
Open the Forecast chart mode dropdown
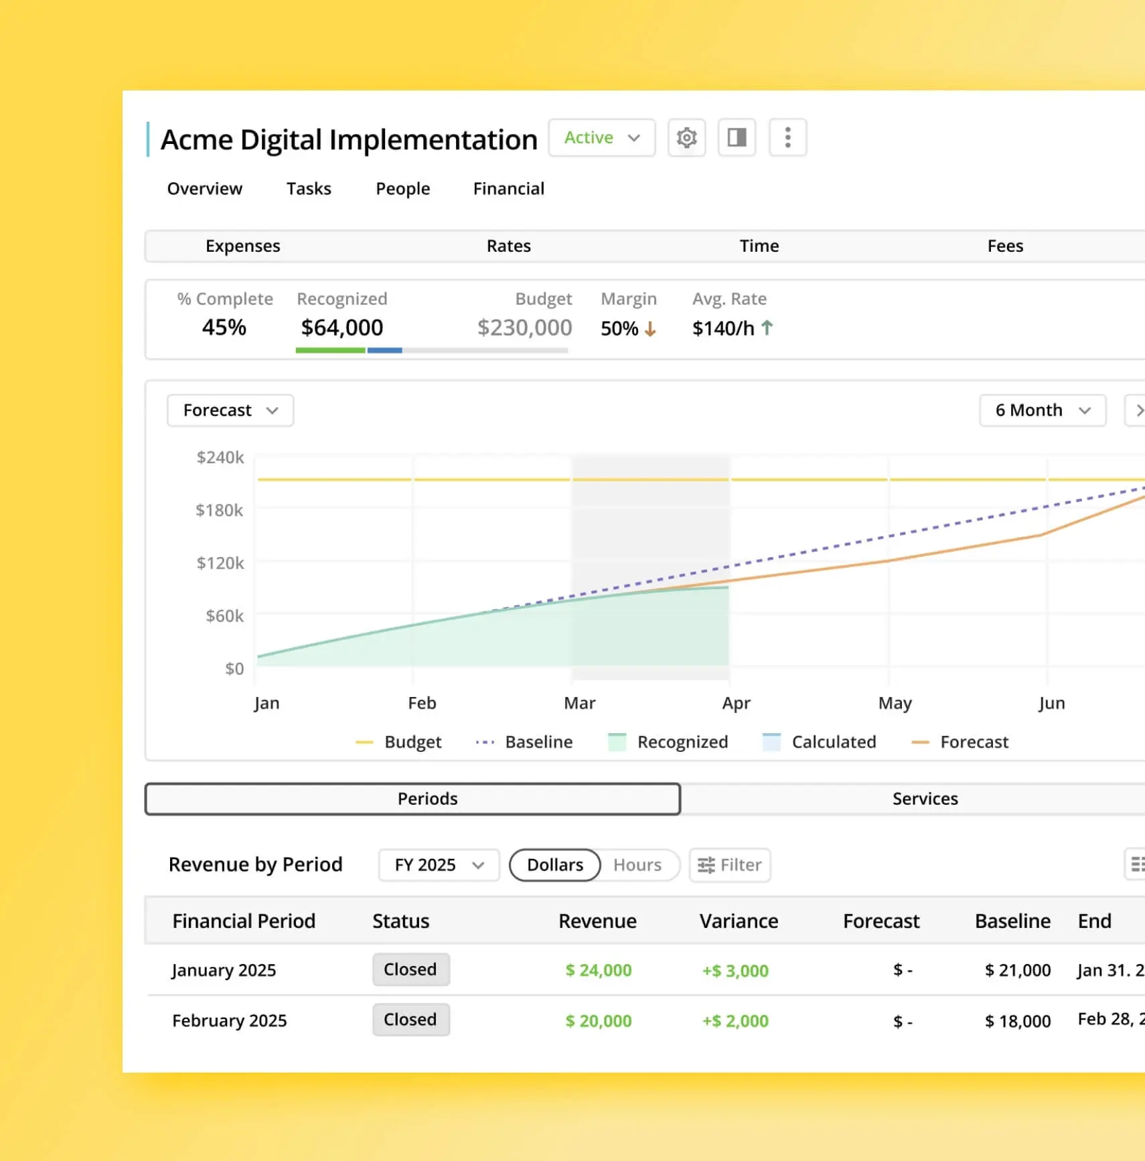point(230,410)
